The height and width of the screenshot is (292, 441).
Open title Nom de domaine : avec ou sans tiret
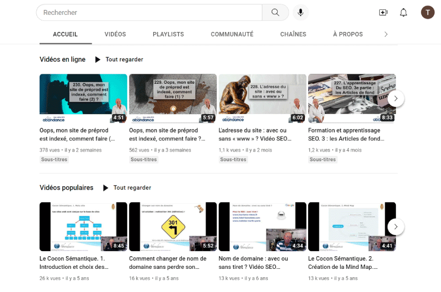click(x=254, y=263)
